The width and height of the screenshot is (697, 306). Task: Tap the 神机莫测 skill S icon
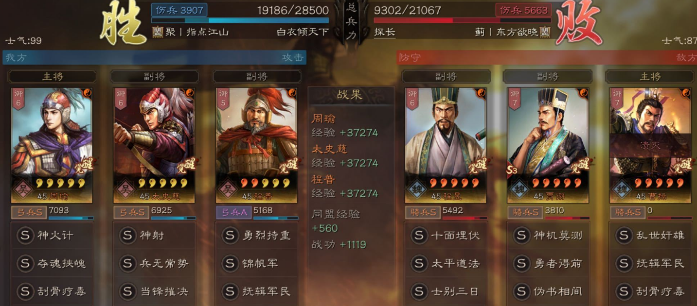coord(521,236)
